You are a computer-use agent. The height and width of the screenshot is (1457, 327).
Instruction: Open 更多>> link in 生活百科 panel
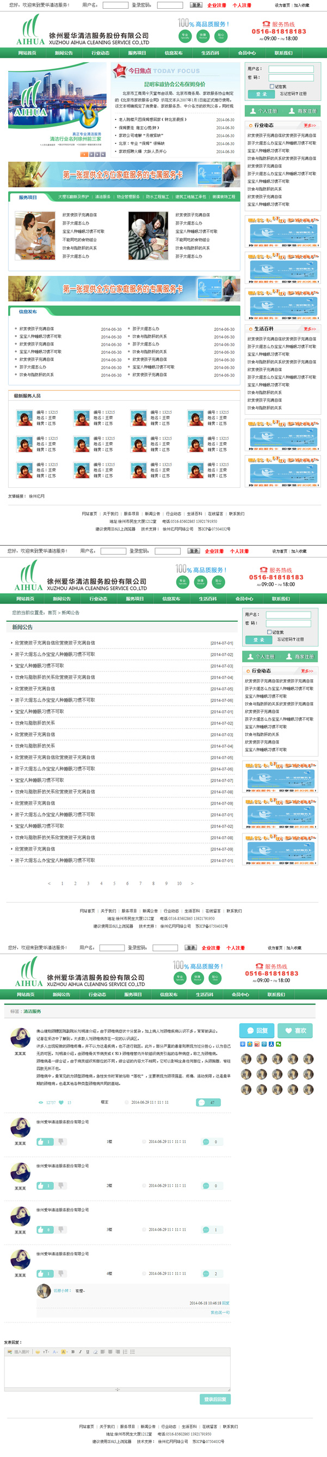click(310, 329)
